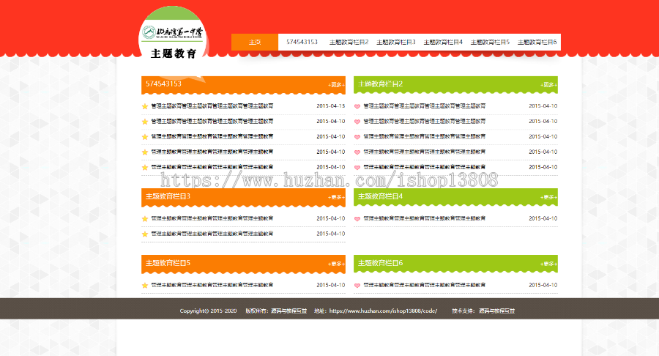
Task: Click the date in 主题教育栏目6's article row
Action: (x=543, y=285)
